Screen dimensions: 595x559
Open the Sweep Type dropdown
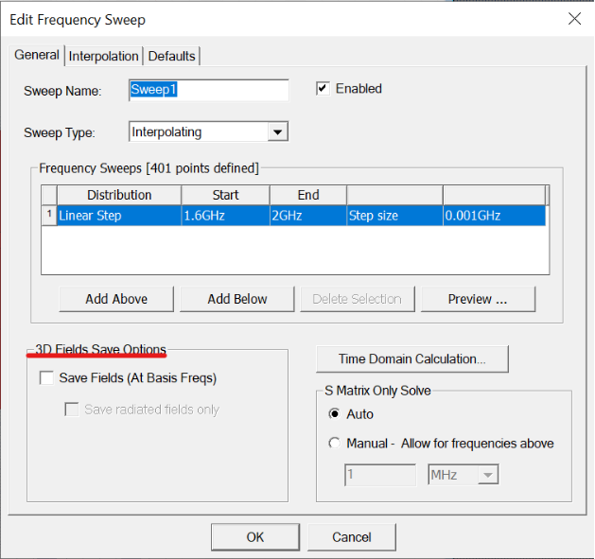pos(276,132)
